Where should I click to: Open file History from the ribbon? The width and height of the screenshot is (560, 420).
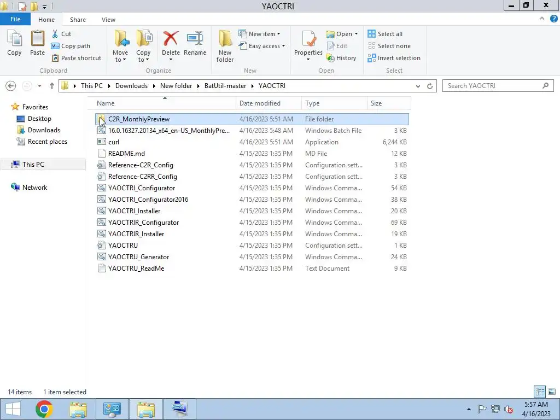pyautogui.click(x=341, y=58)
